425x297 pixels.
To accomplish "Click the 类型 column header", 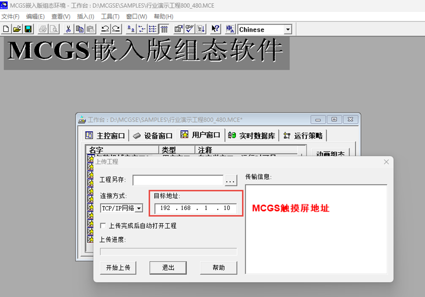I will click(177, 150).
